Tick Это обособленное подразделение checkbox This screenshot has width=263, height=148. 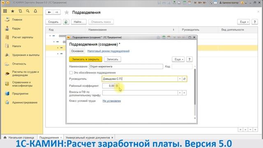71,73
